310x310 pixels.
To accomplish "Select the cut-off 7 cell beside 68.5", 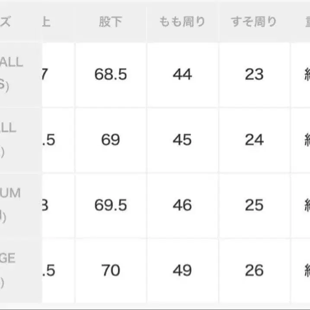I will pos(46,75).
